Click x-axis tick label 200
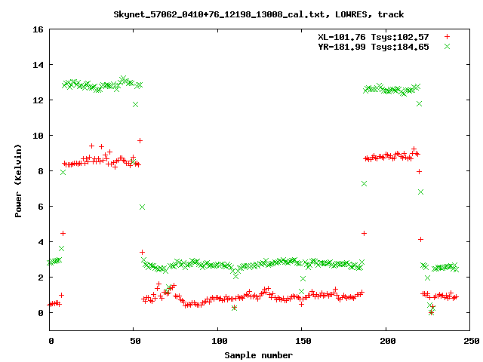 pos(387,341)
